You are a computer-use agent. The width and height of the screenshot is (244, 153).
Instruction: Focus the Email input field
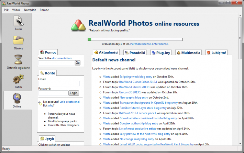coord(59,83)
